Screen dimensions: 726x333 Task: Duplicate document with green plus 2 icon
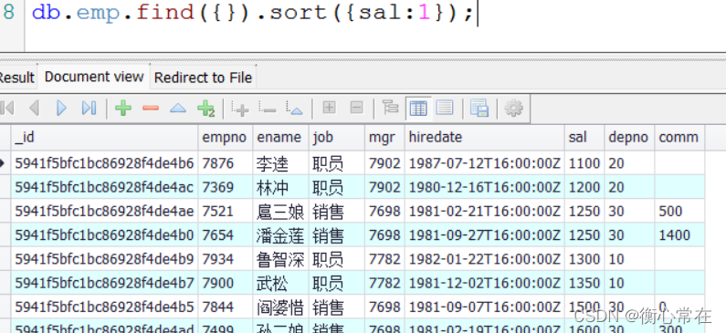pos(205,109)
